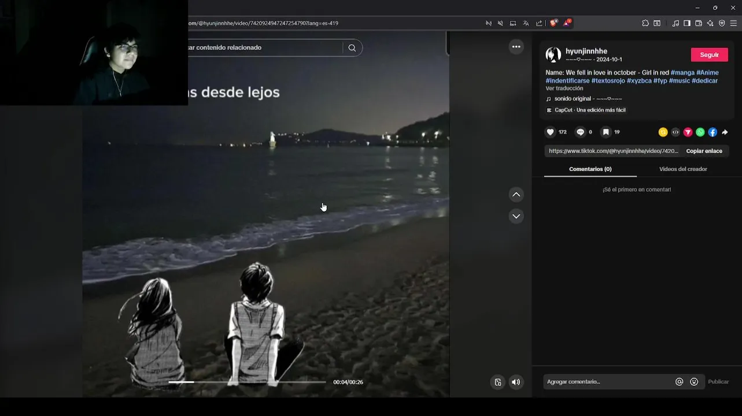Viewport: 742px width, 416px height.
Task: Click Ver traducción link
Action: pos(564,88)
